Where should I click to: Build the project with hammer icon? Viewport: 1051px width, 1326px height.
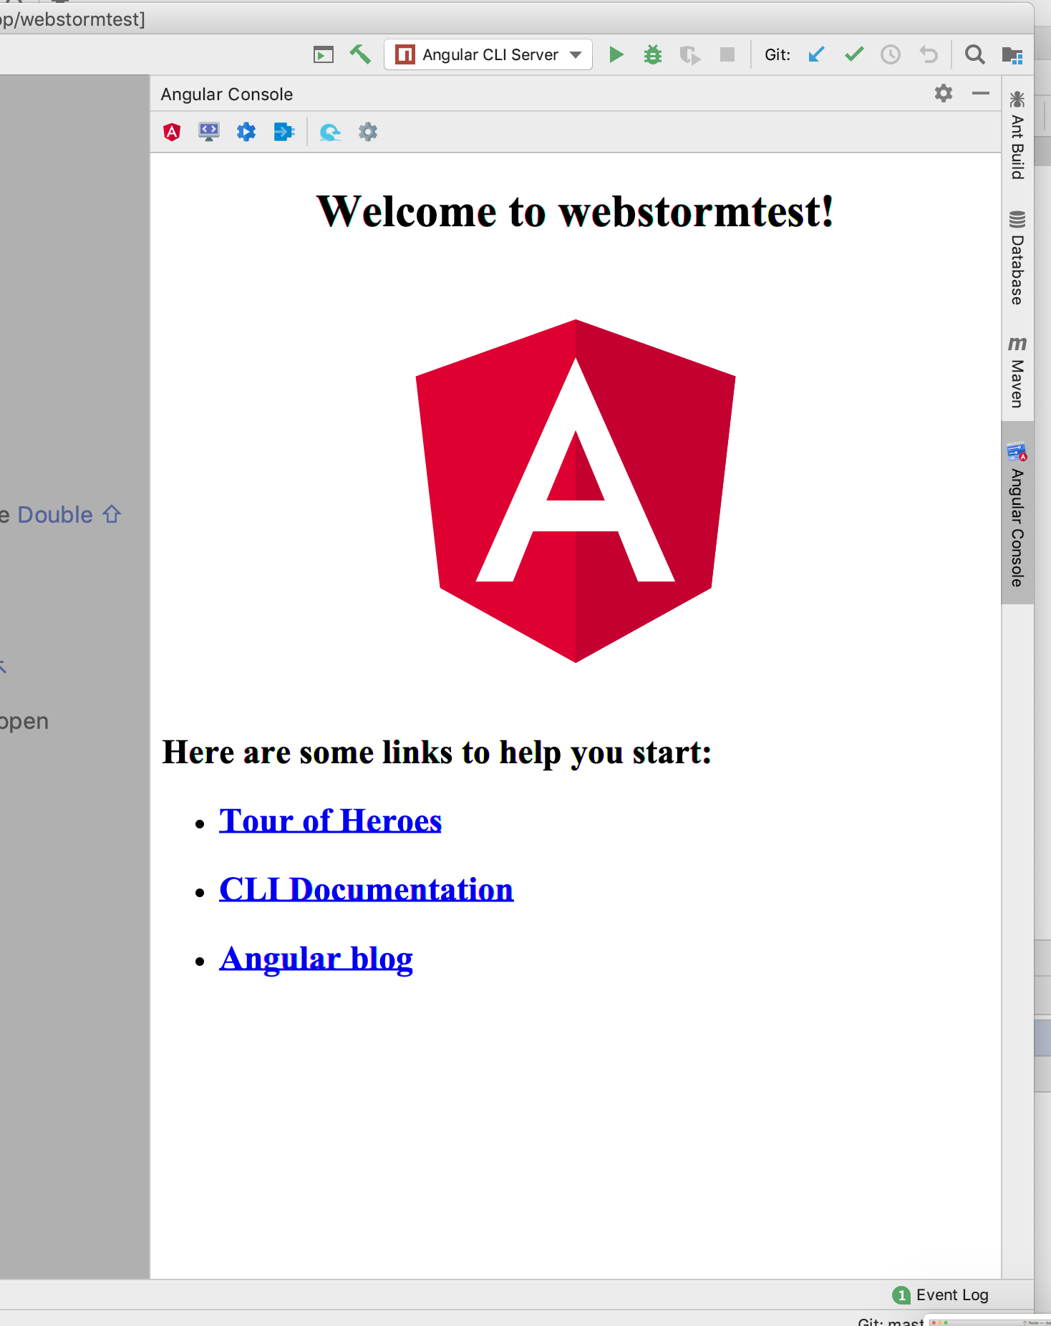(360, 54)
